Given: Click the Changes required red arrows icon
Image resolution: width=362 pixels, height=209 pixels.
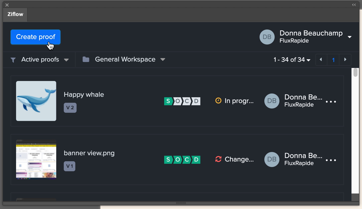Looking at the screenshot, I should tap(218, 159).
